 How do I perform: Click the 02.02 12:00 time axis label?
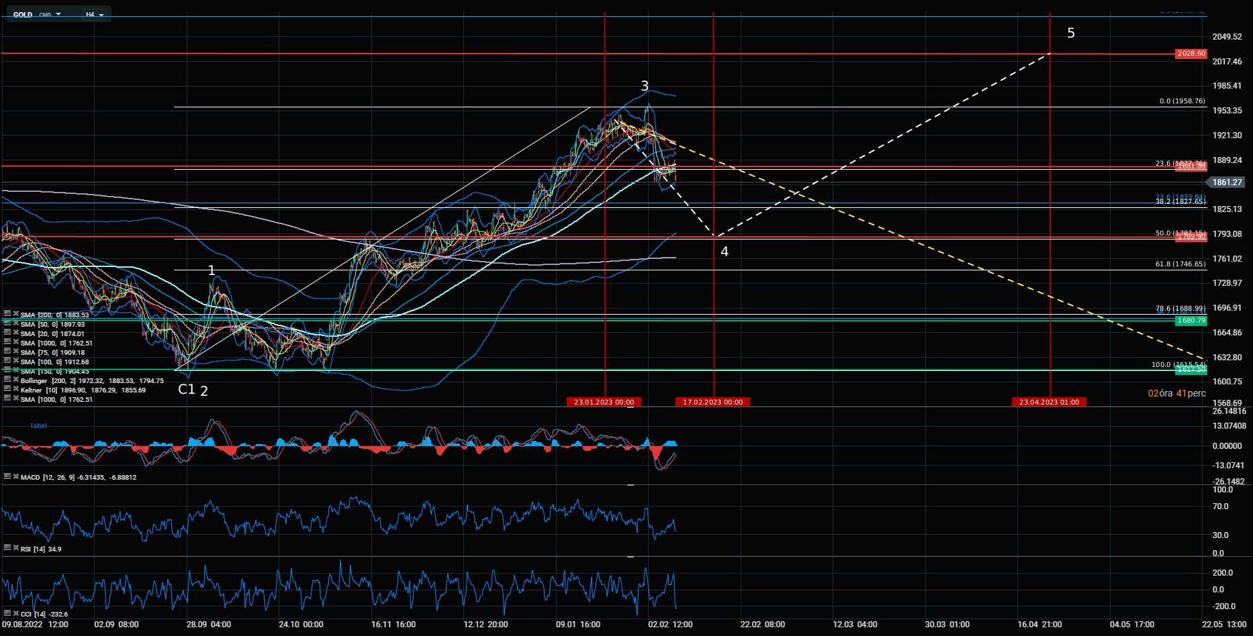(x=670, y=625)
